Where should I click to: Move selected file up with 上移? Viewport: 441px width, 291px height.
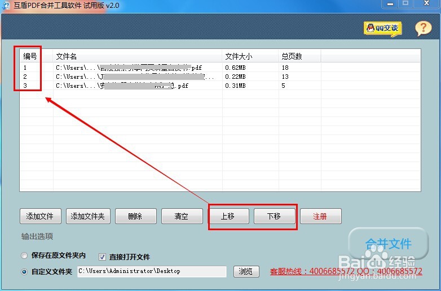pos(228,216)
